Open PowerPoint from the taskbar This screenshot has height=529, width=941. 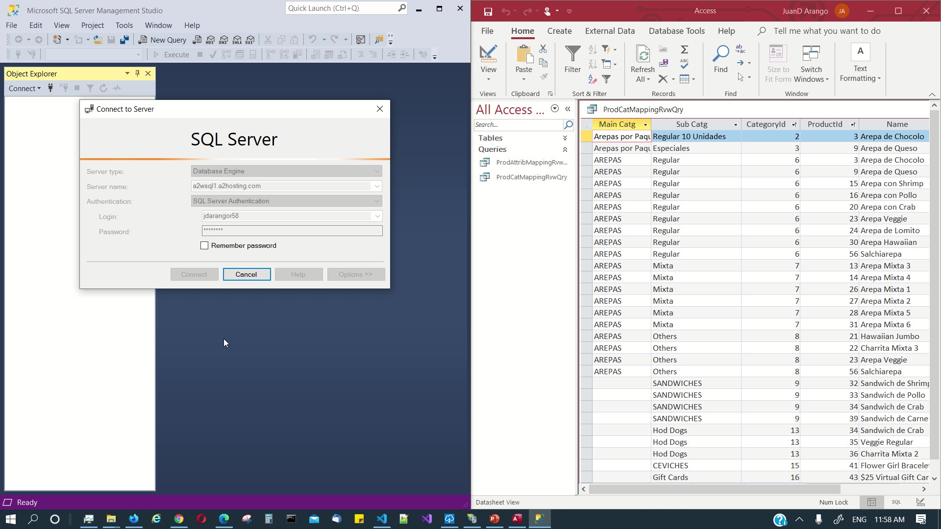coord(494,519)
